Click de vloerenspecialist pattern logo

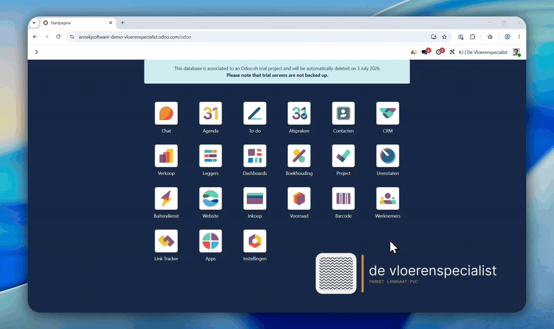point(336,273)
